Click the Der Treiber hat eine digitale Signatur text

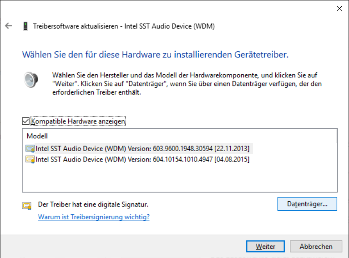coord(93,204)
